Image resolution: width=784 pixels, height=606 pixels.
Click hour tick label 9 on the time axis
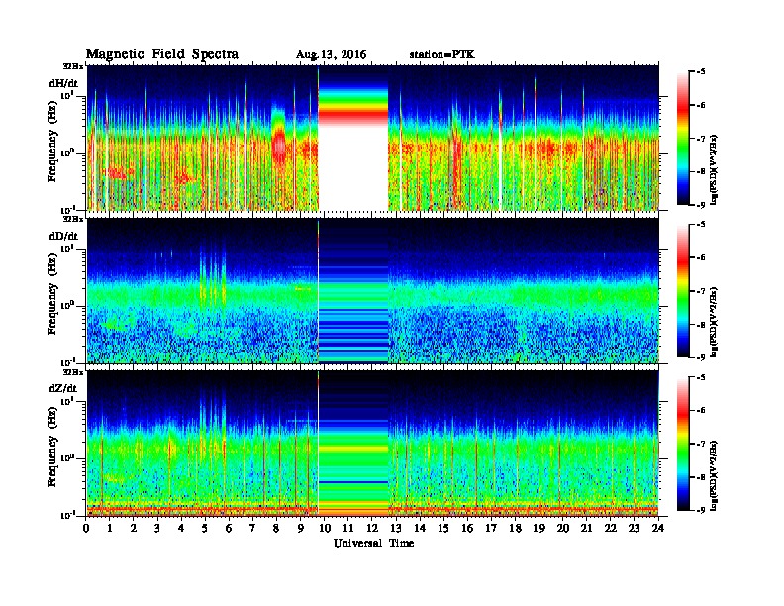[x=301, y=529]
